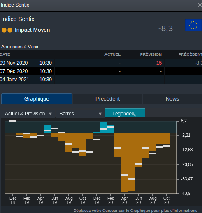Open the Barres chart type dropdown
Viewport: 202px width, 213px height.
(80, 114)
